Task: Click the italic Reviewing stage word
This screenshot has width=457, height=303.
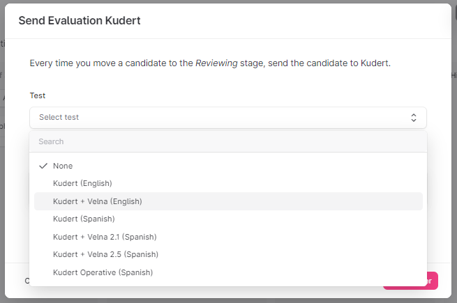Action: point(216,63)
